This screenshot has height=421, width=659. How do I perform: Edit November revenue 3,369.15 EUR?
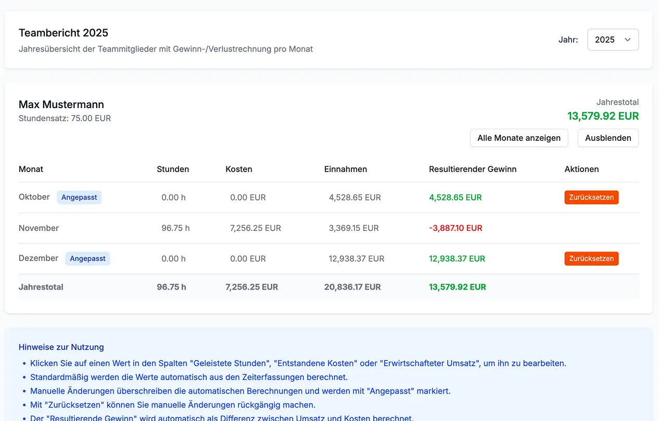coord(353,228)
